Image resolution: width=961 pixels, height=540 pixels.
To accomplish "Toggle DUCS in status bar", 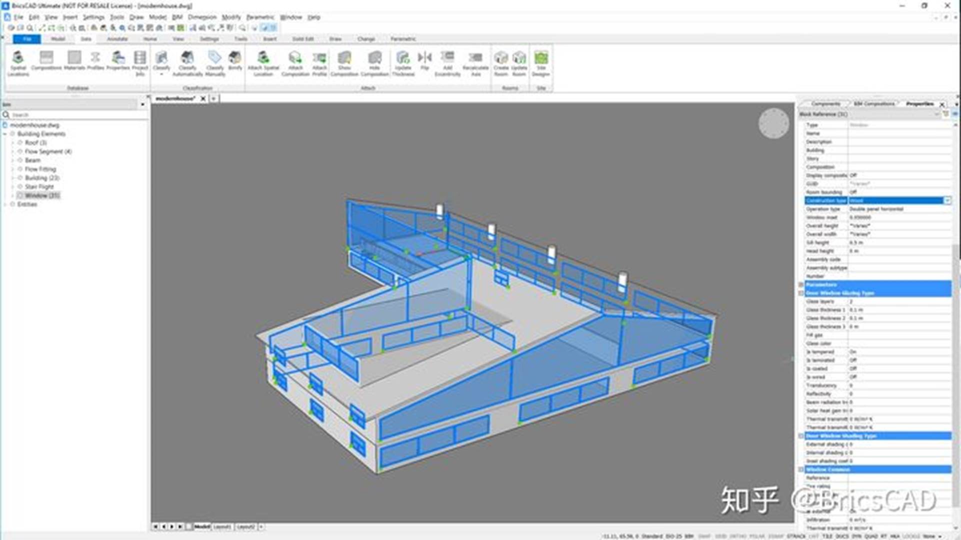I will click(x=842, y=537).
